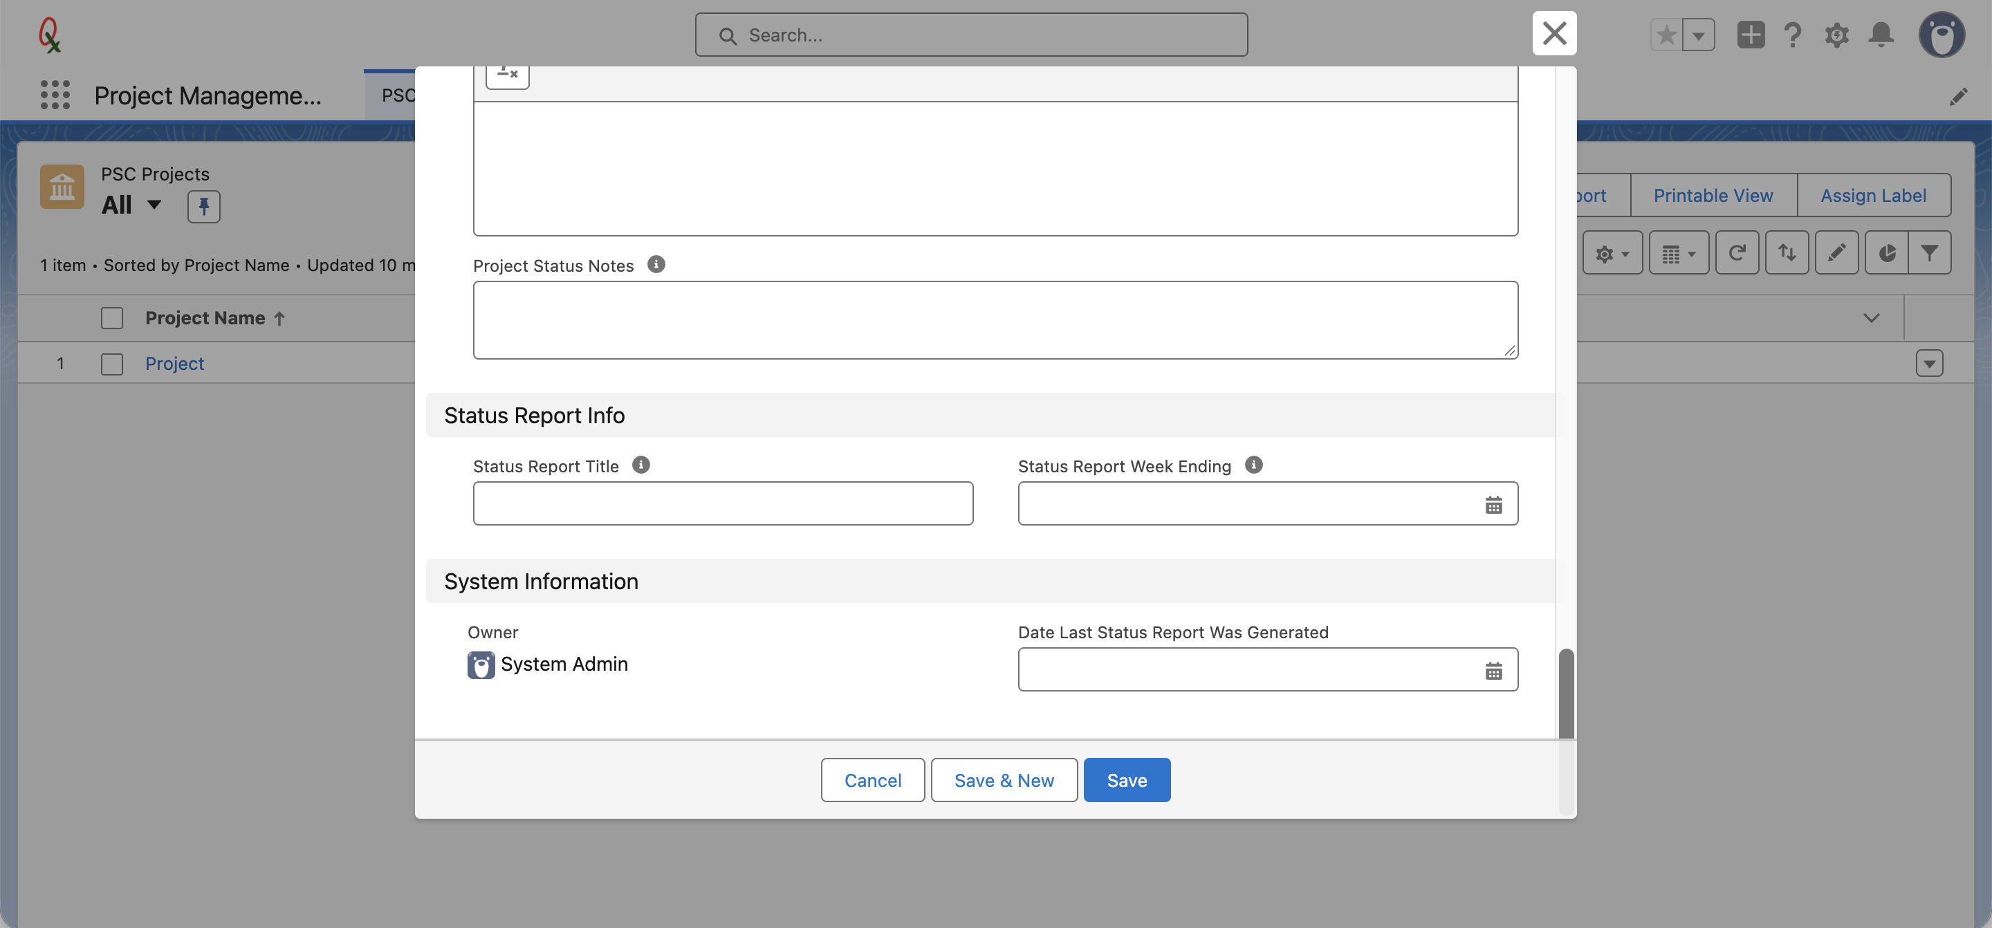The image size is (1992, 928).
Task: Click the Printable View button
Action: click(1713, 195)
